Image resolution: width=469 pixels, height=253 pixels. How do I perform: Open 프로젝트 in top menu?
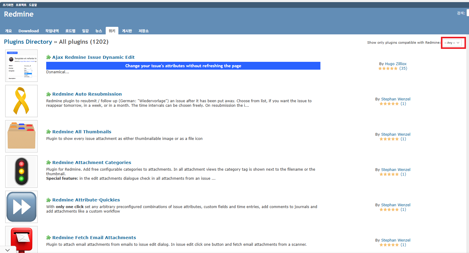click(21, 5)
